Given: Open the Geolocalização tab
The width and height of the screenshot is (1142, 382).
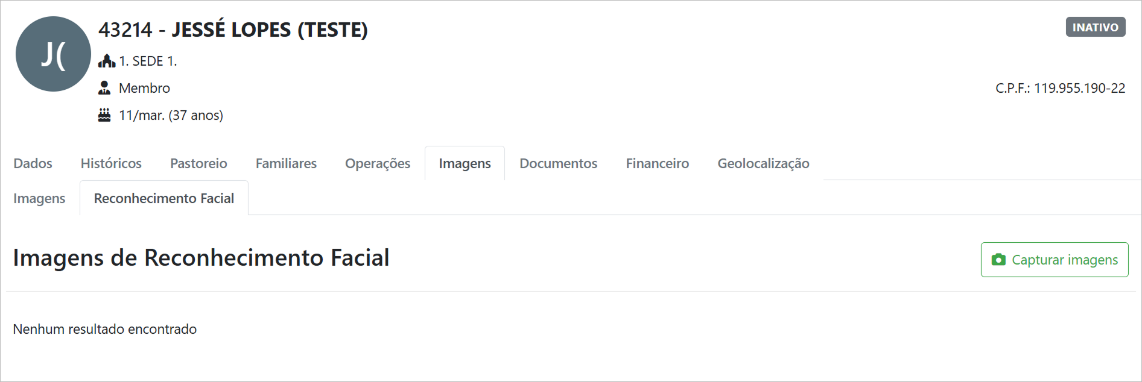Looking at the screenshot, I should [763, 163].
